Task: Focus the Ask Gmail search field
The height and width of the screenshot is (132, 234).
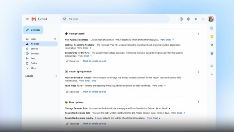Action: 115,19
